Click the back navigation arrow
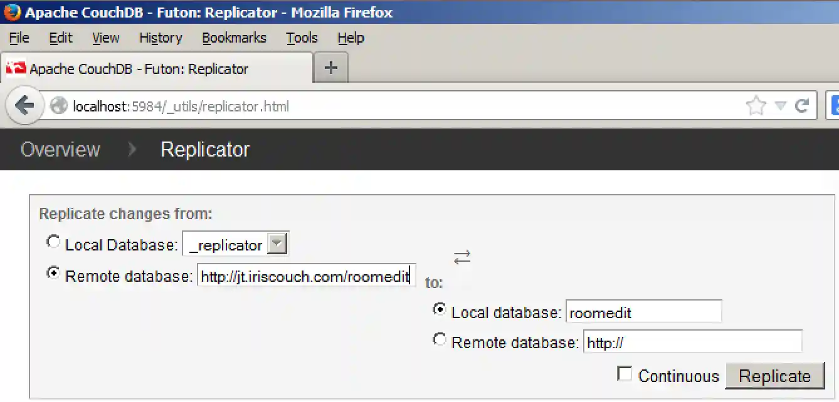 coord(24,105)
